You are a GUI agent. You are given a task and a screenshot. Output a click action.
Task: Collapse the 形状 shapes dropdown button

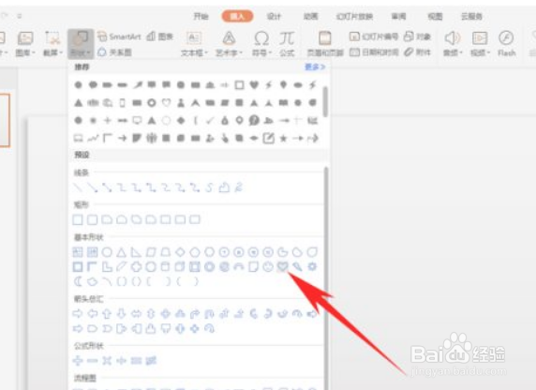(81, 44)
